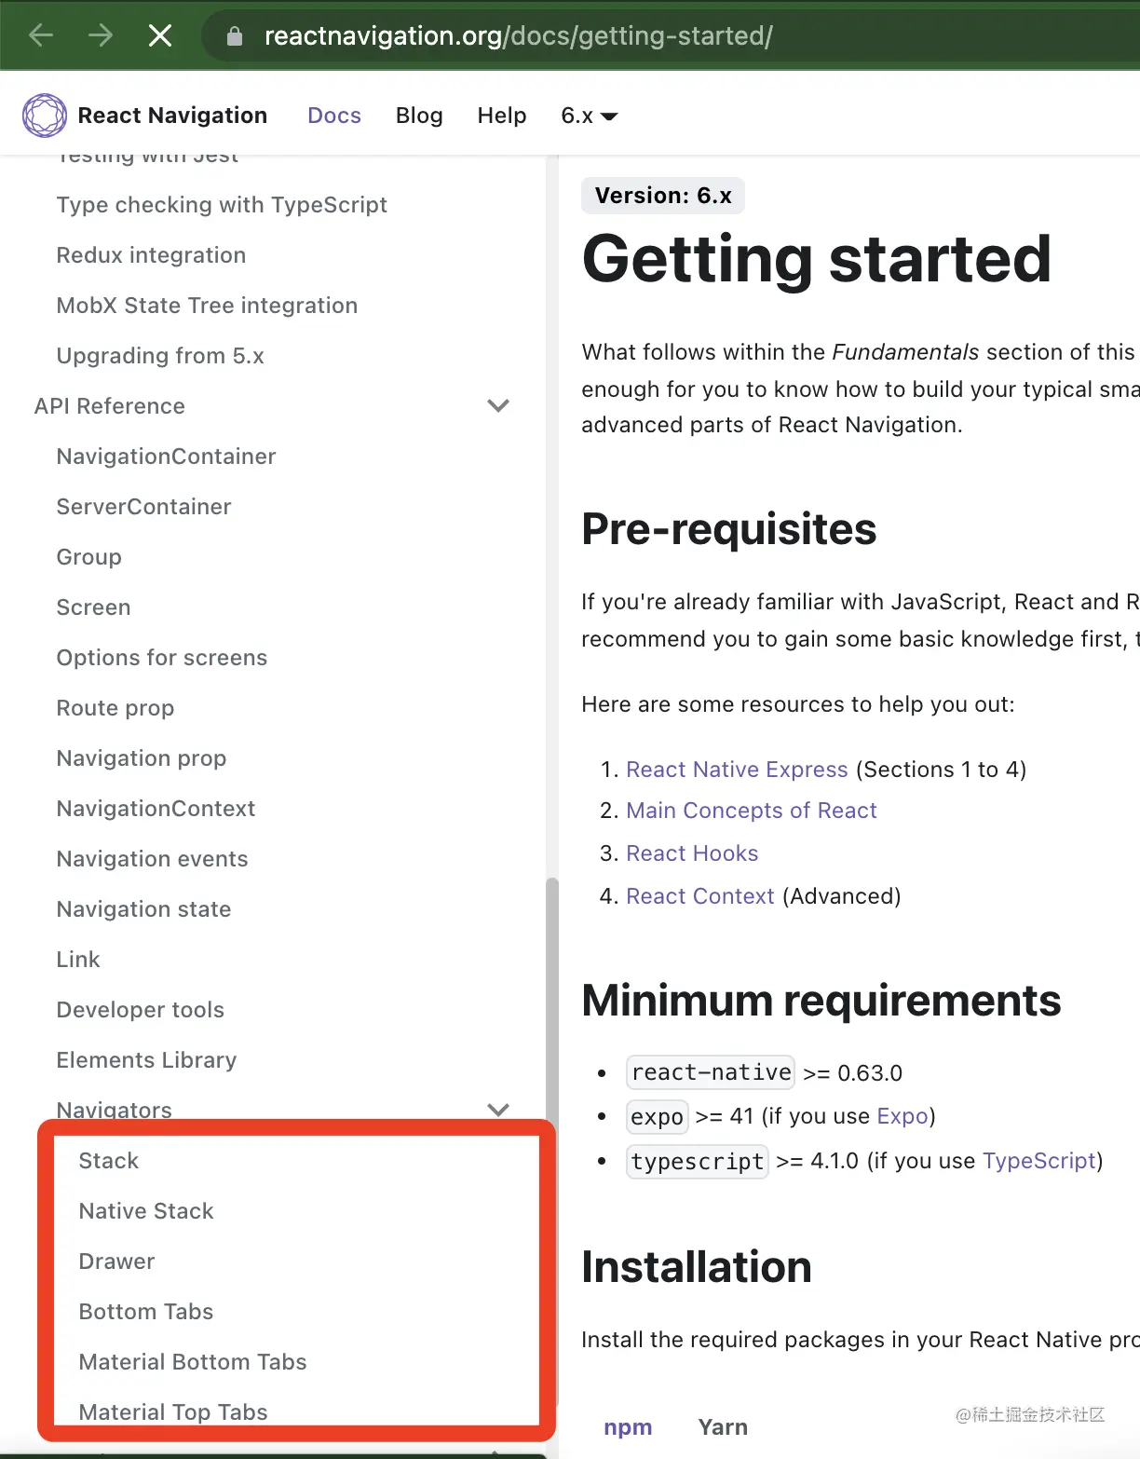Select Native Stack in the sidebar
1140x1459 pixels.
coord(146,1211)
